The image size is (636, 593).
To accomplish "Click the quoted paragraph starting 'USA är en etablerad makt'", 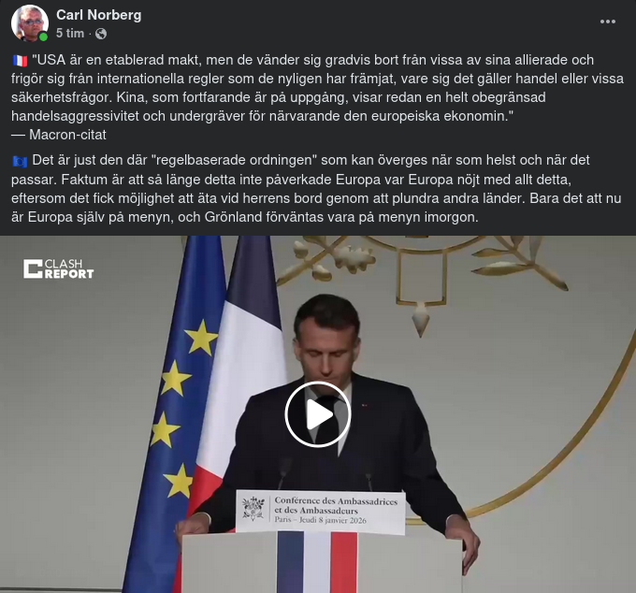I will (318, 88).
